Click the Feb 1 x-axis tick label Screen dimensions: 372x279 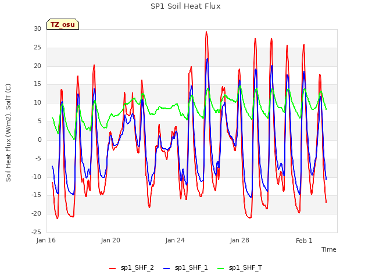[x=304, y=241]
